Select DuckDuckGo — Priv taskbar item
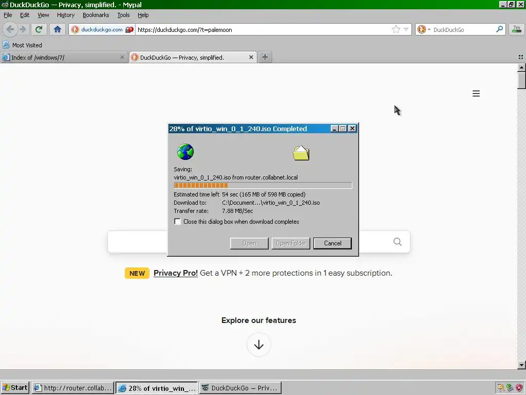Viewport: 526px width, 395px height. [240, 388]
